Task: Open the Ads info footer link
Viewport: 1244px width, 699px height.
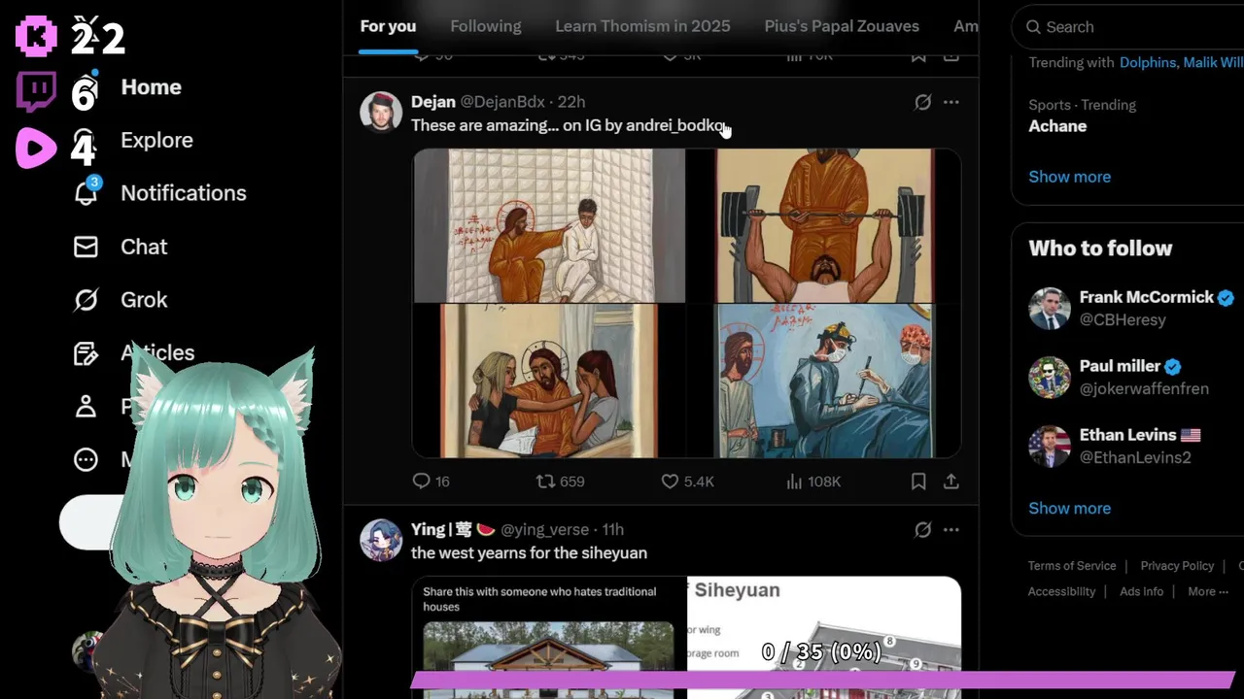Action: point(1141,591)
